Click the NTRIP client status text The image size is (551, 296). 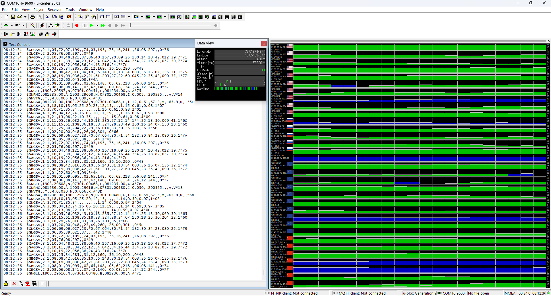point(294,293)
